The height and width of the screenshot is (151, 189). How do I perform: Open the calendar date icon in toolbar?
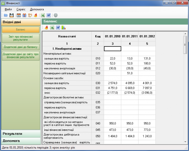pyautogui.click(x=19, y=15)
